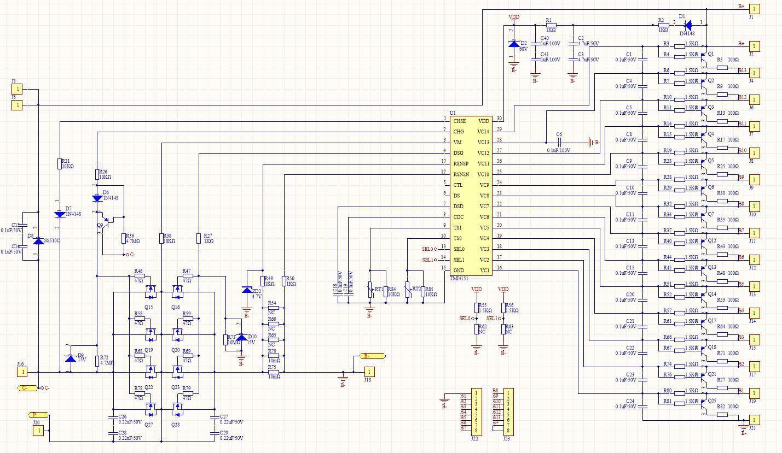The image size is (782, 453).
Task: Select the yellow B- port near J18
Action: click(x=373, y=356)
